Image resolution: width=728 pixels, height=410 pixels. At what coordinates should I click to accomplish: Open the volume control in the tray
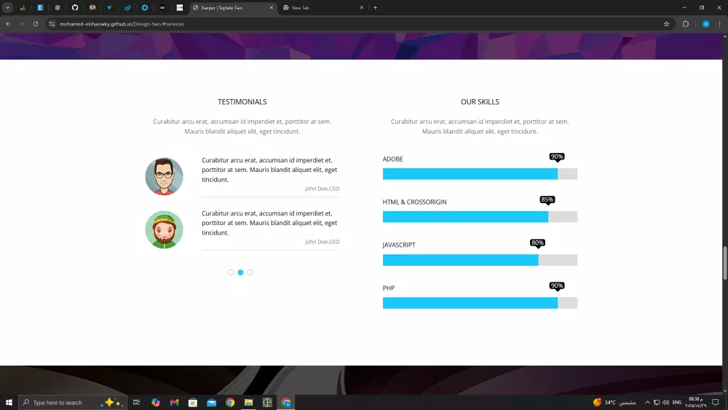point(666,402)
